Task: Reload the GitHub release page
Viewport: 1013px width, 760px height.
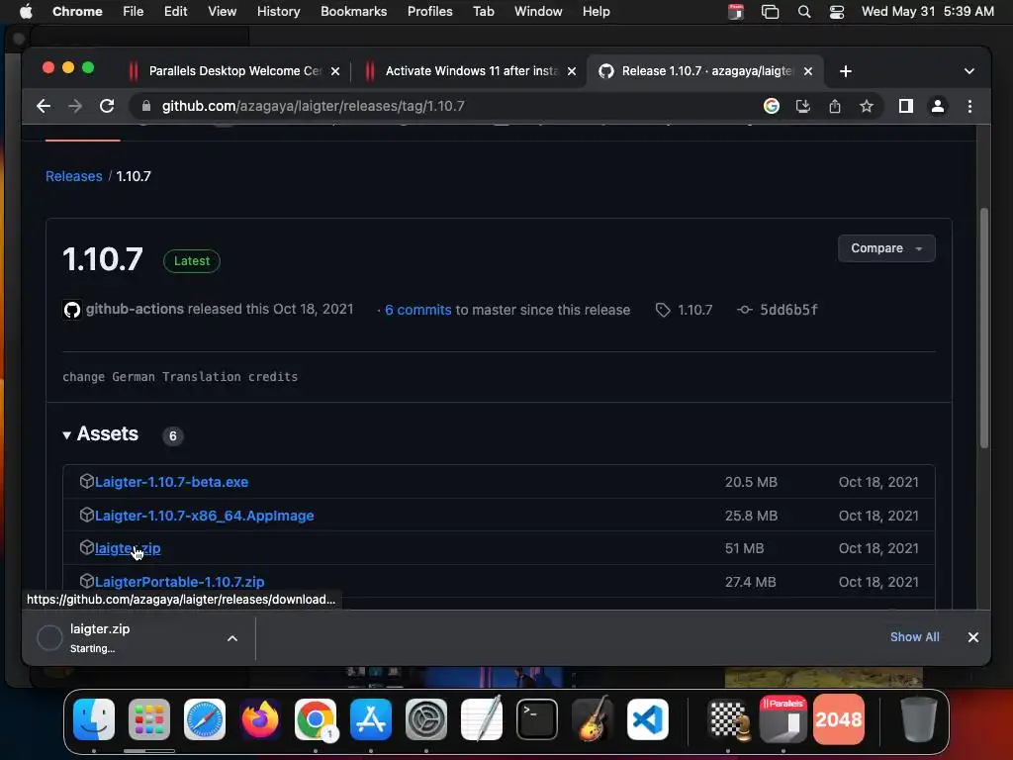Action: pyautogui.click(x=107, y=106)
